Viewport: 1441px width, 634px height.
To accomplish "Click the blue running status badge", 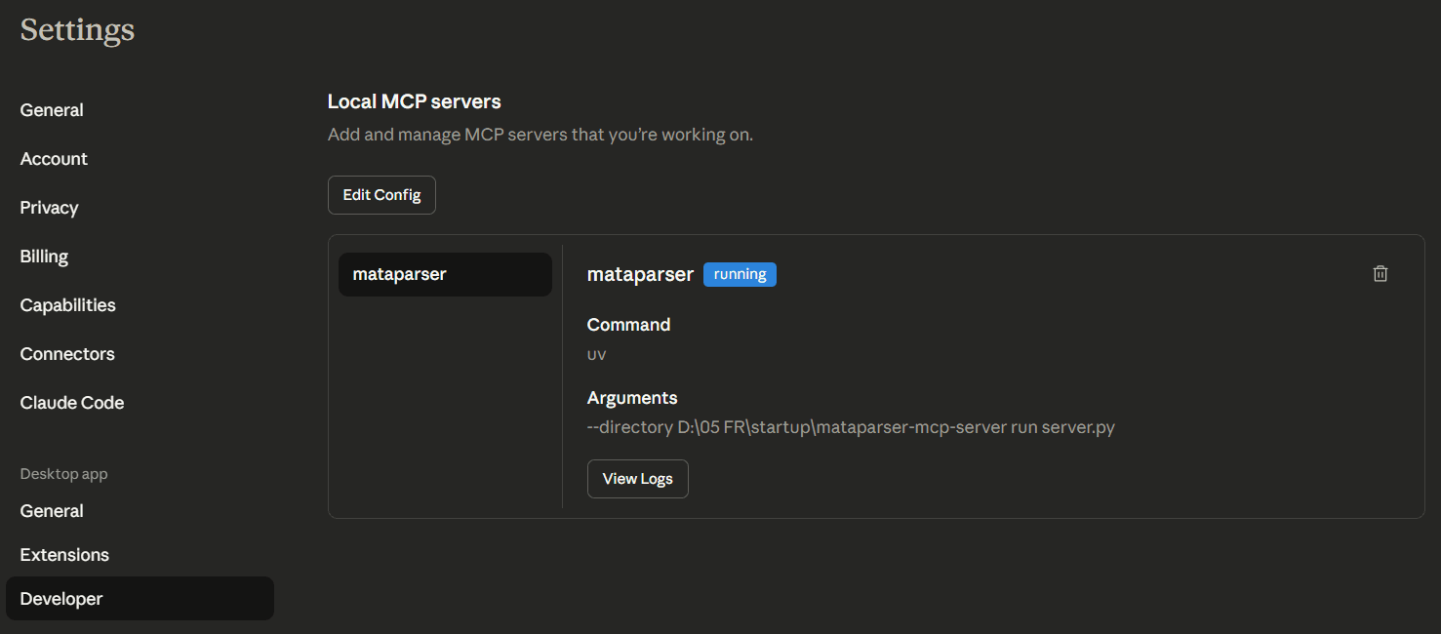I will point(740,275).
